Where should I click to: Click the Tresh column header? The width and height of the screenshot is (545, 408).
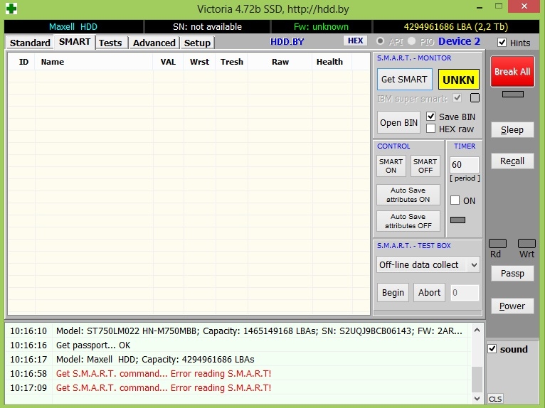tap(231, 62)
